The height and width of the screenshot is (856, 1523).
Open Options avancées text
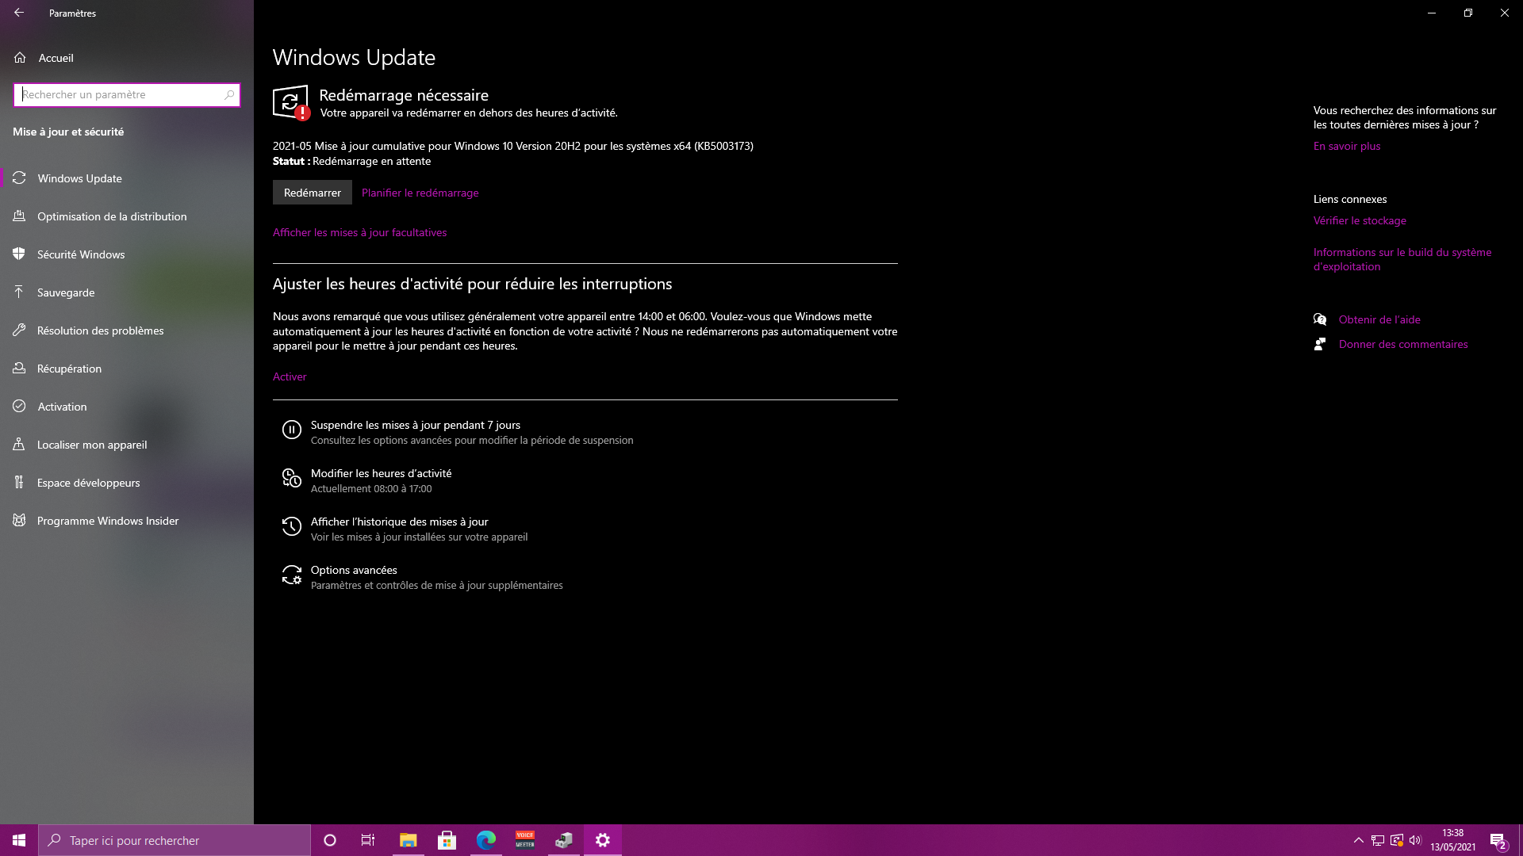tap(354, 570)
